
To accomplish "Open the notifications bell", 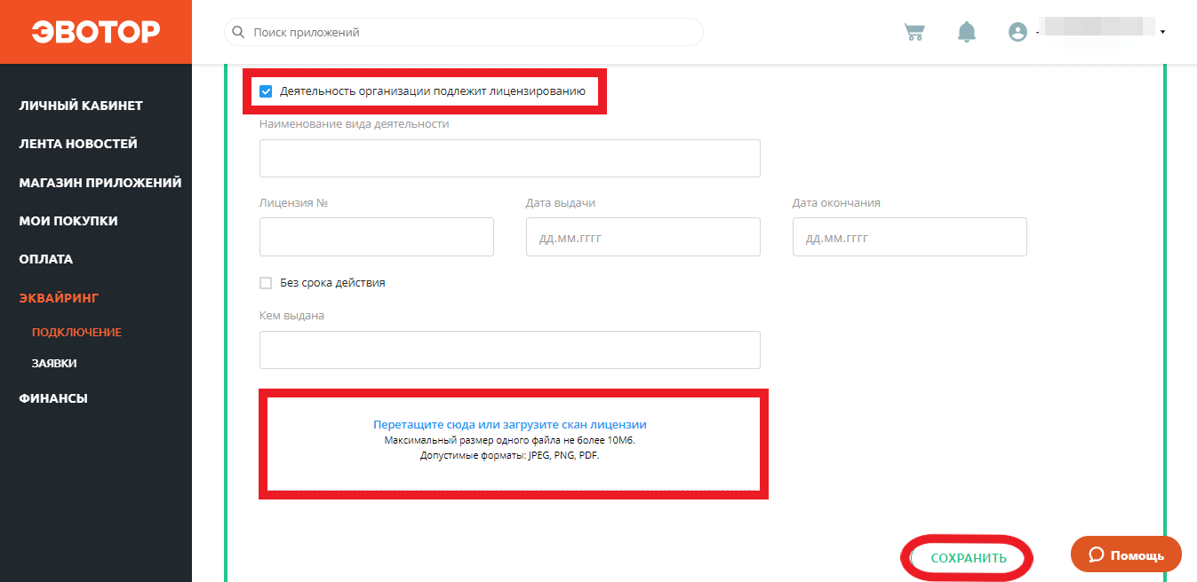I will [x=966, y=32].
